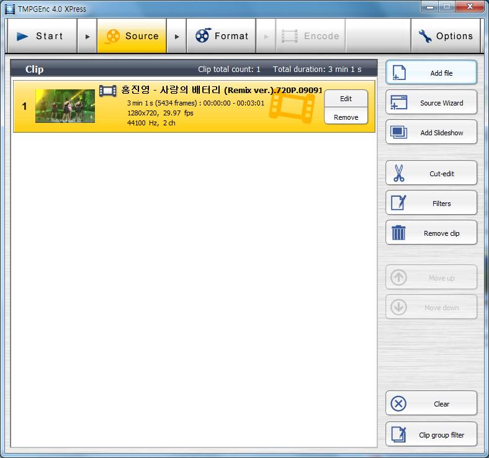Open the Encode stage tab
Image resolution: width=489 pixels, height=458 pixels.
point(311,36)
